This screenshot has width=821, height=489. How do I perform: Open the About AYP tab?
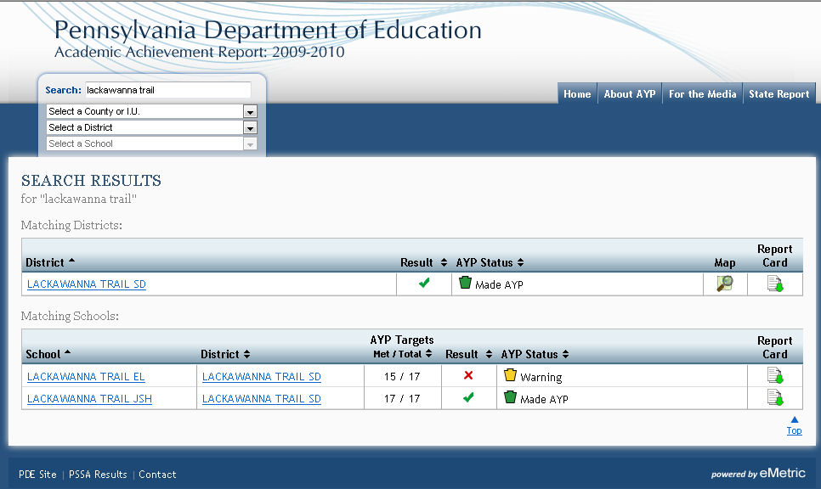[630, 94]
